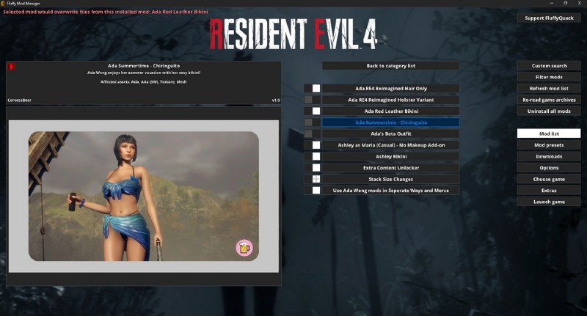Open Stack Size Changes mod entry
The height and width of the screenshot is (316, 587).
391,179
